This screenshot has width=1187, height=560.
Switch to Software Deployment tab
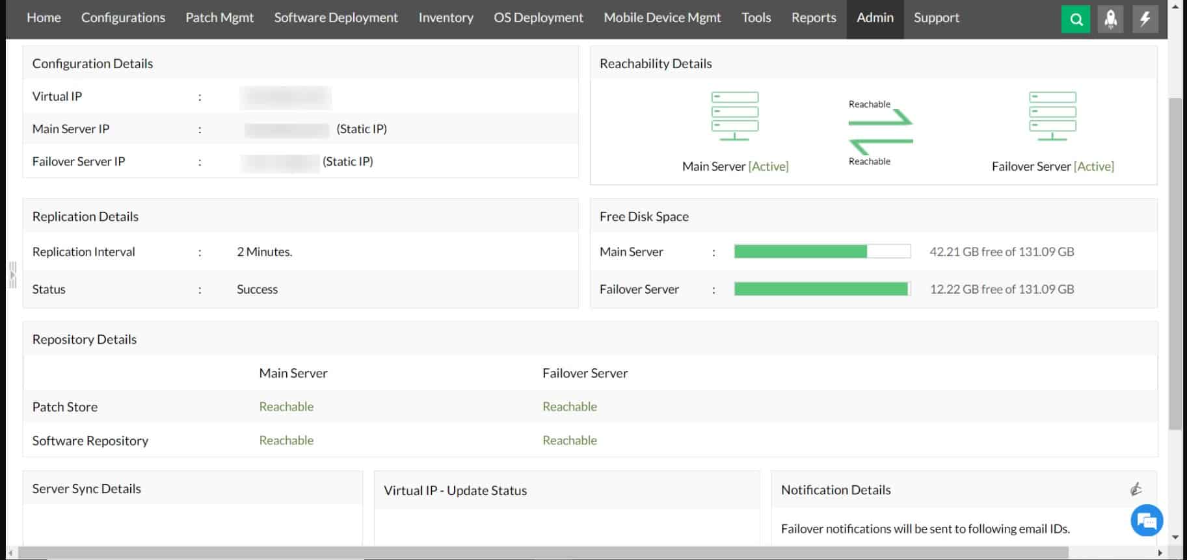tap(336, 18)
